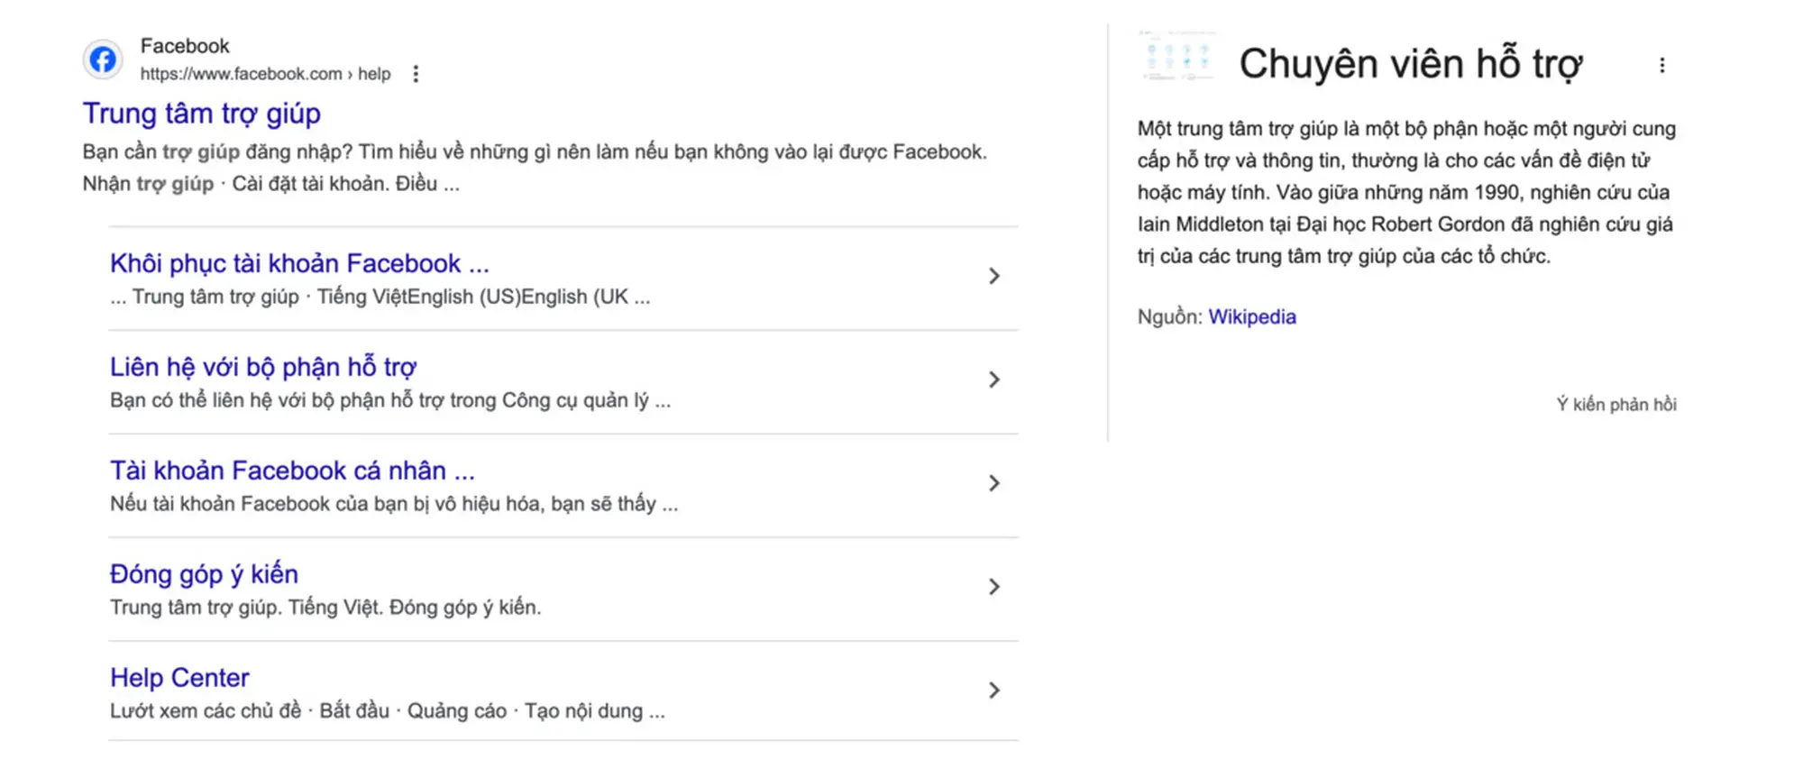Open the three-dot menu beside facebook.com help URL
Screen dimensions: 1803x759
[416, 74]
